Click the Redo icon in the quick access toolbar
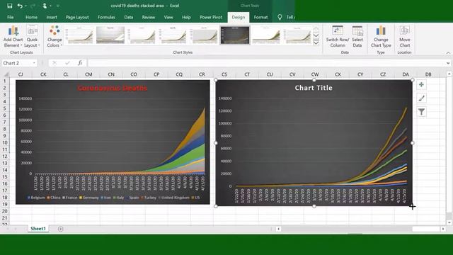The width and height of the screenshot is (453, 255). coord(33,6)
